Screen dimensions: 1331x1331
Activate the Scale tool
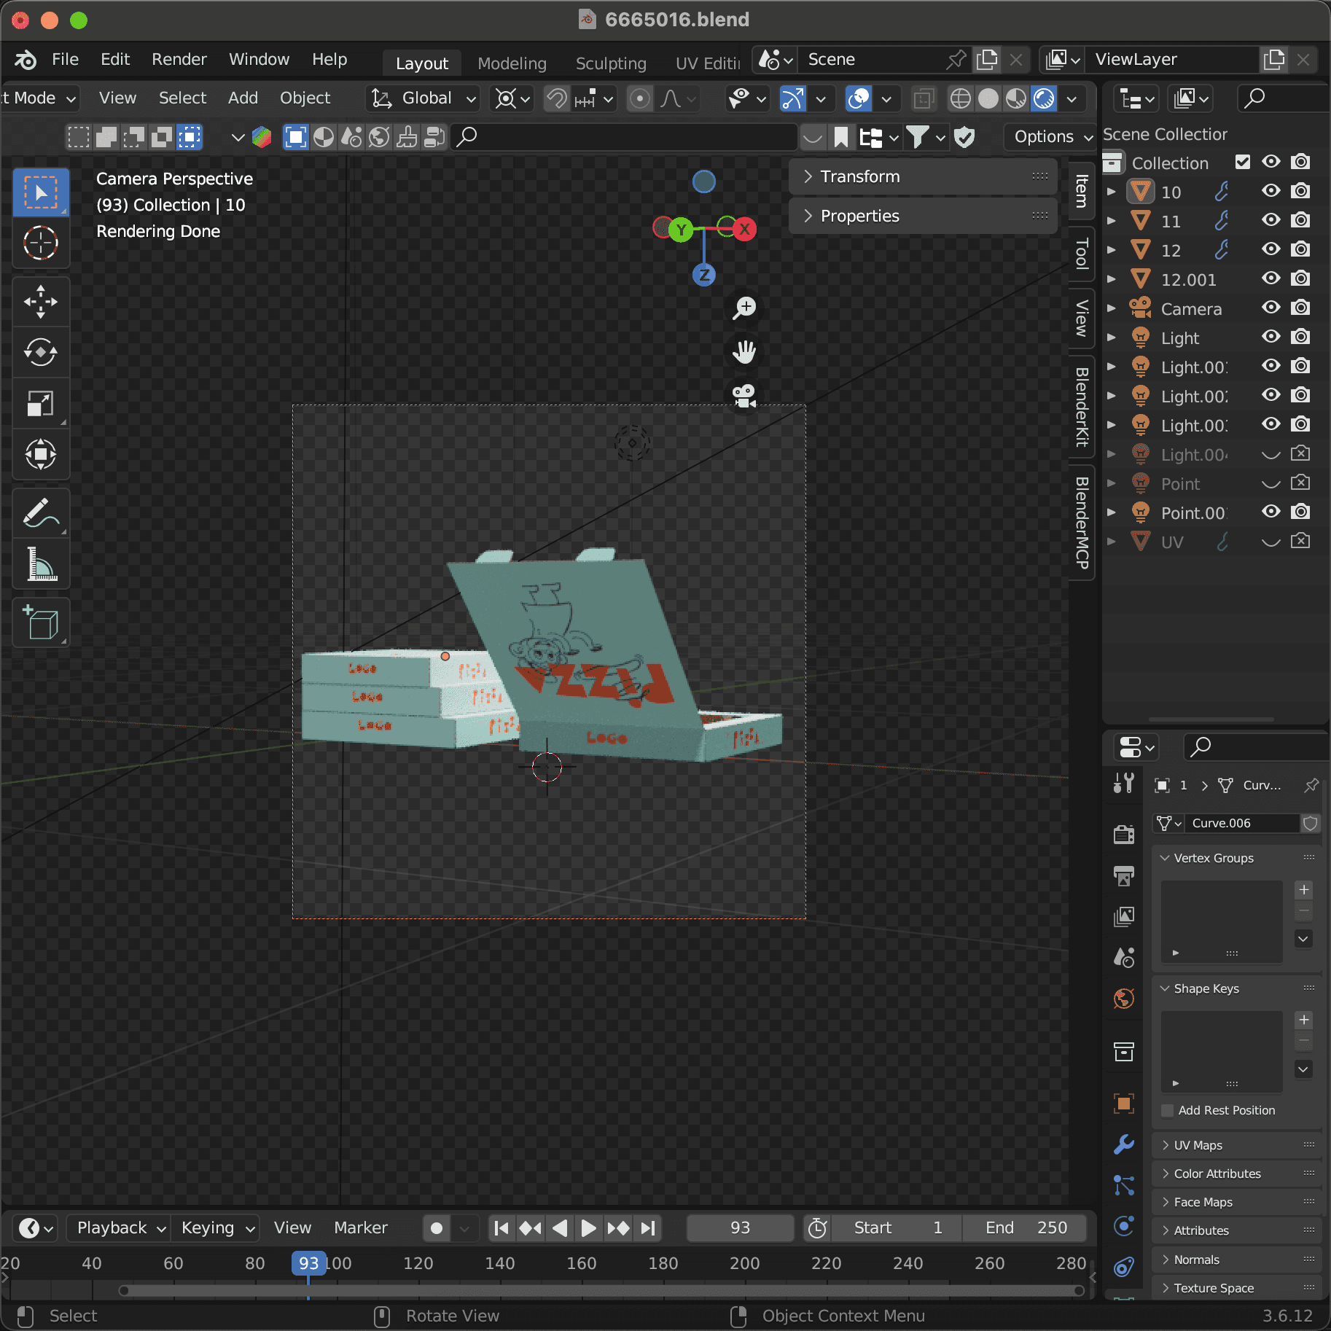tap(41, 404)
